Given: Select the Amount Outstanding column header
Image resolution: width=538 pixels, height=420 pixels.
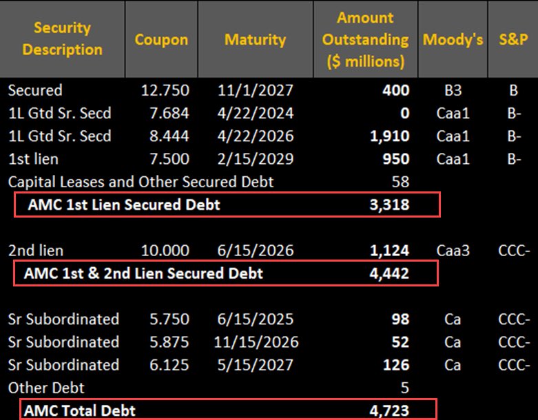Looking at the screenshot, I should [x=366, y=39].
